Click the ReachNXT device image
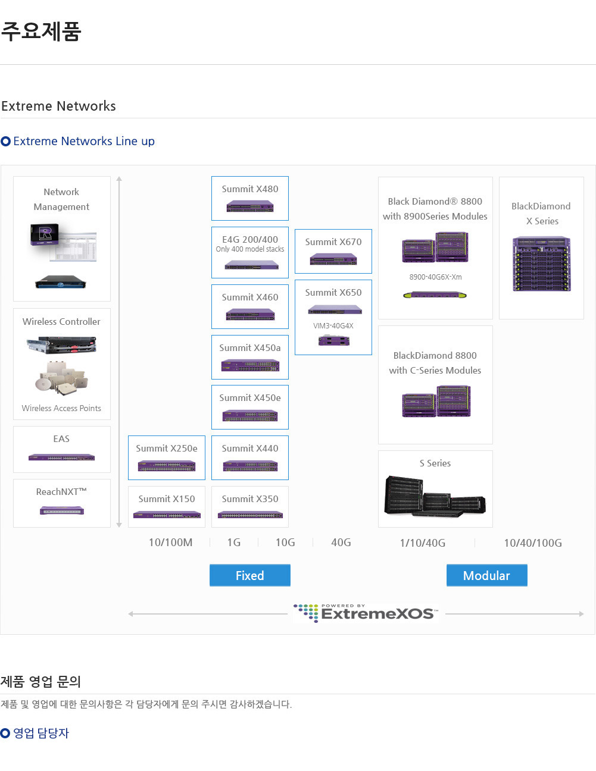596x771 pixels. (62, 510)
